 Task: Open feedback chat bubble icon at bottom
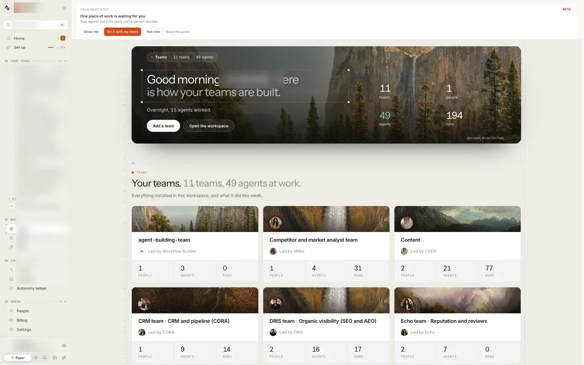pyautogui.click(x=55, y=358)
